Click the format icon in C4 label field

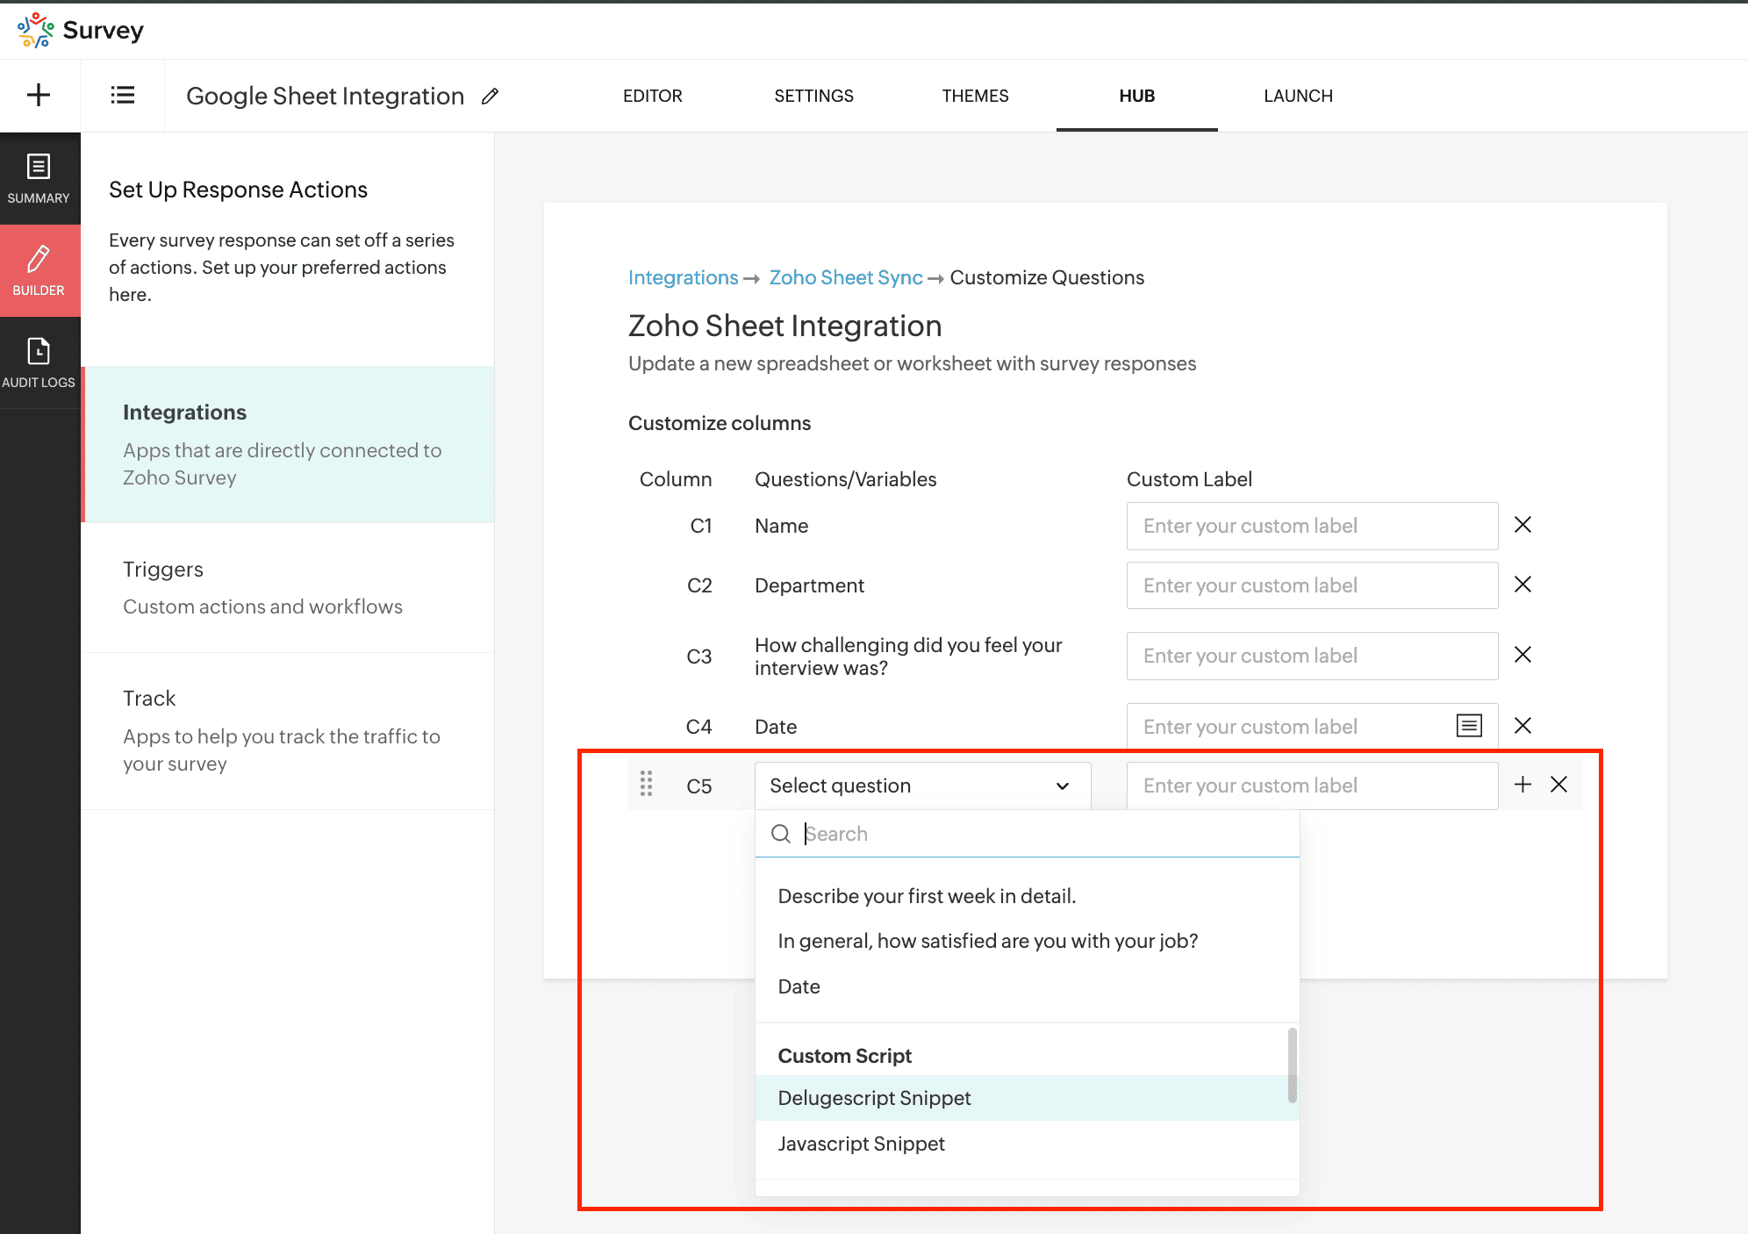[x=1469, y=726]
